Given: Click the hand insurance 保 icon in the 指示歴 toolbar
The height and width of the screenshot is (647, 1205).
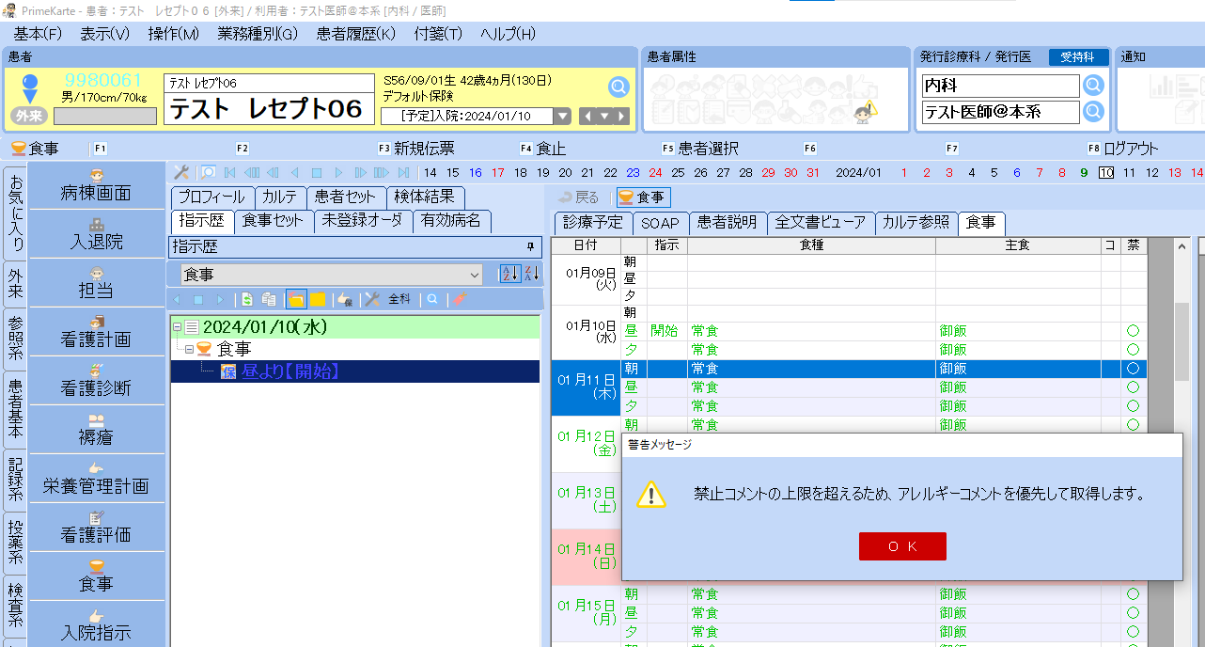Looking at the screenshot, I should 345,299.
